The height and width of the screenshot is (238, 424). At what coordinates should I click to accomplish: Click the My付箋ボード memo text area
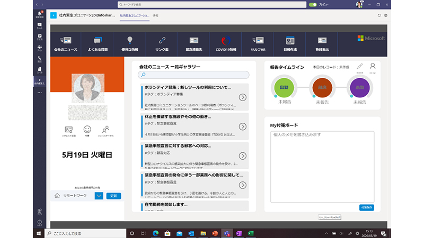tap(322, 167)
